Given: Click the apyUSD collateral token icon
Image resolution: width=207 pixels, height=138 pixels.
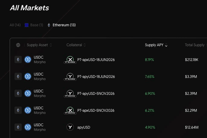Looking at the screenshot, I should [70, 127].
